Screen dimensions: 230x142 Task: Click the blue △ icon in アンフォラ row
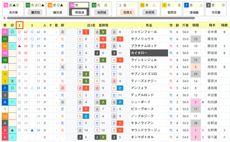(x=32, y=88)
